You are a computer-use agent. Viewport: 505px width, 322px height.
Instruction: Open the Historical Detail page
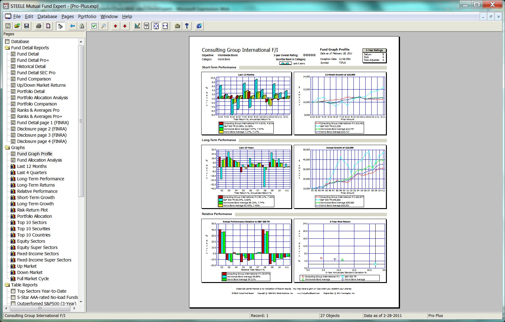click(31, 66)
